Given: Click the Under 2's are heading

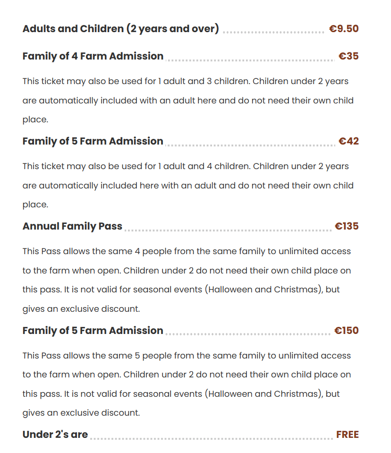Looking at the screenshot, I should [x=55, y=435].
